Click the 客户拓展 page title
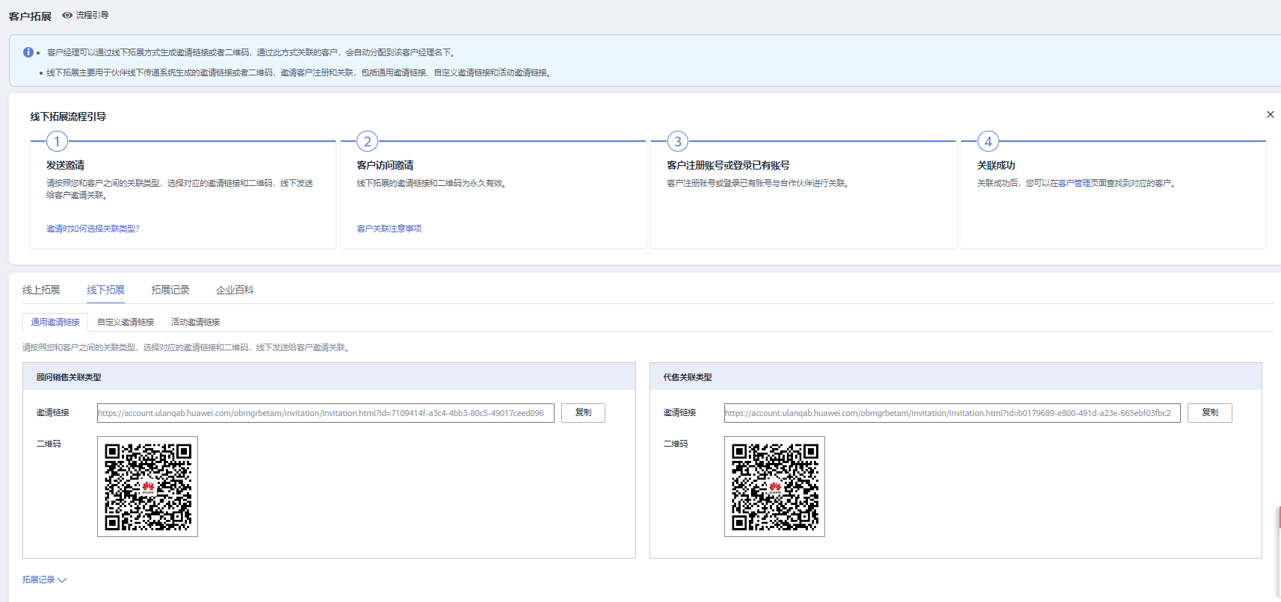Viewport: 1281px width, 602px height. click(30, 16)
